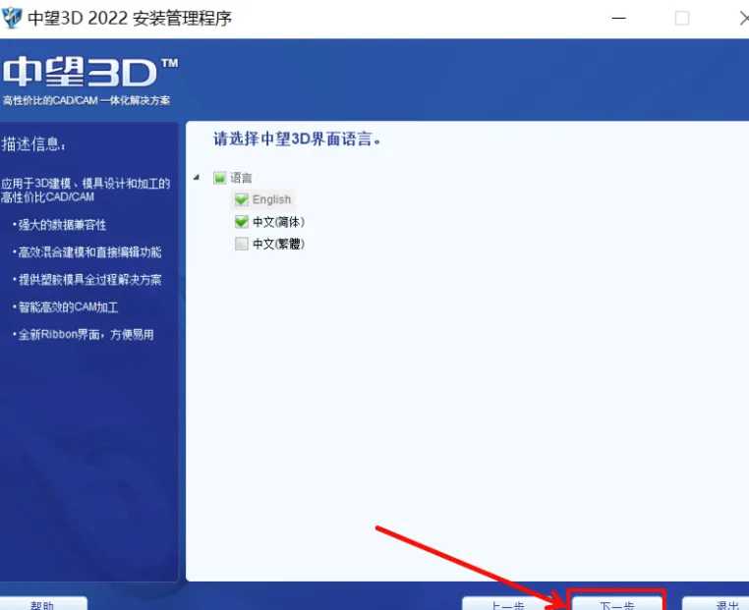Click the 中望3D 2022 安装管理程序 window title
749x610 pixels.
[x=130, y=18]
